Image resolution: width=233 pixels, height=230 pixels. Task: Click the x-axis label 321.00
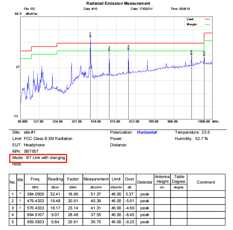[77, 121]
